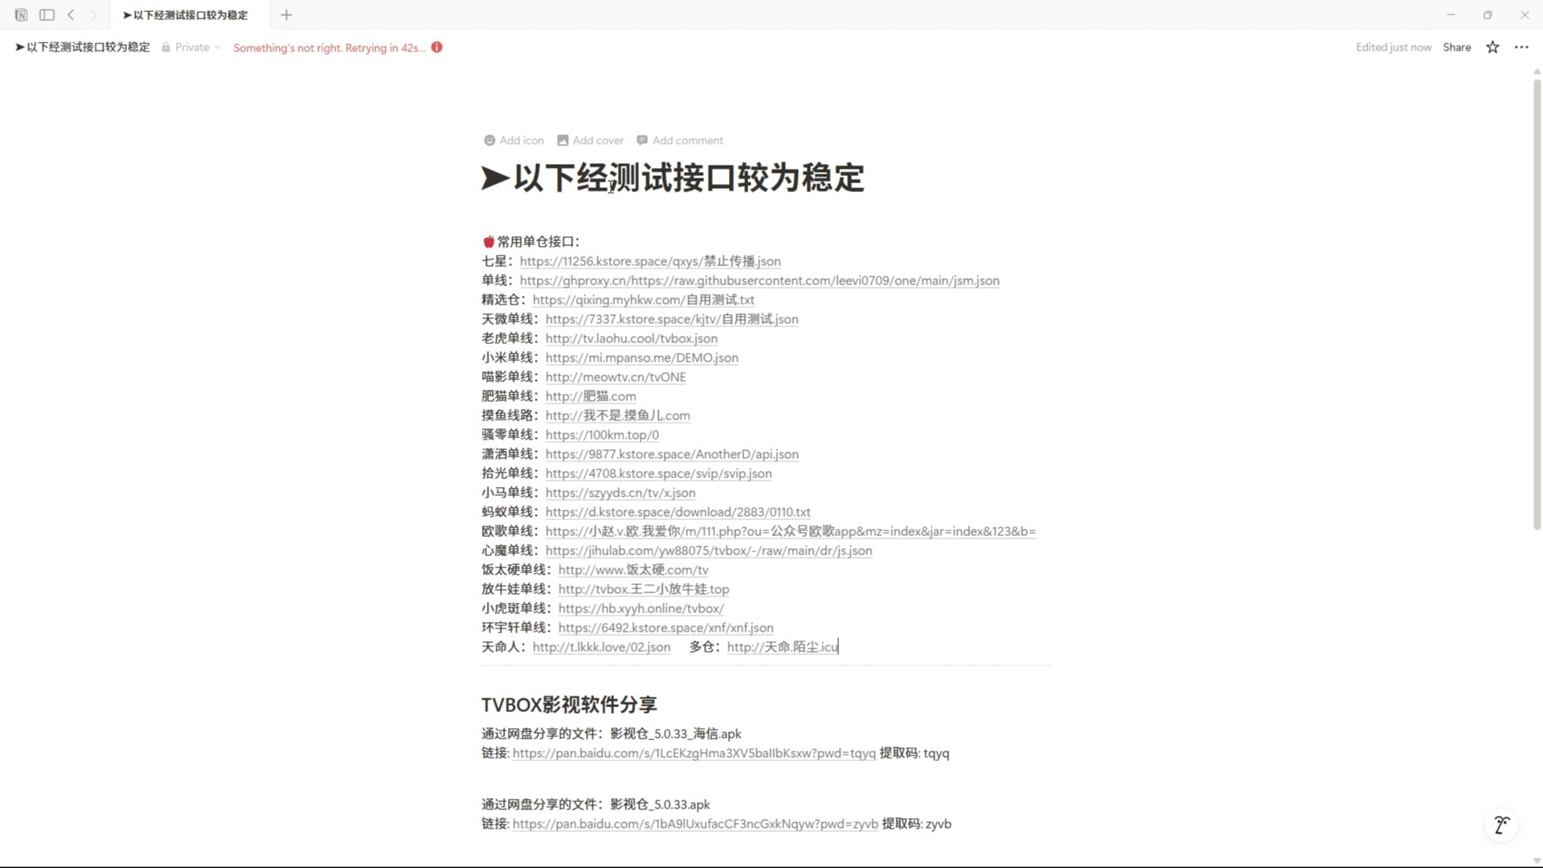Click Add comment above the title
This screenshot has width=1543, height=868.
point(680,141)
